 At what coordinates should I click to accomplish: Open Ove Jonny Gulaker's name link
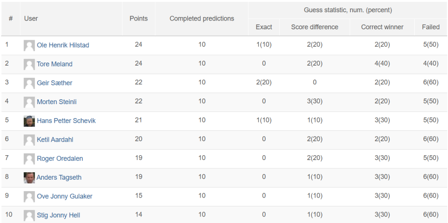point(65,196)
